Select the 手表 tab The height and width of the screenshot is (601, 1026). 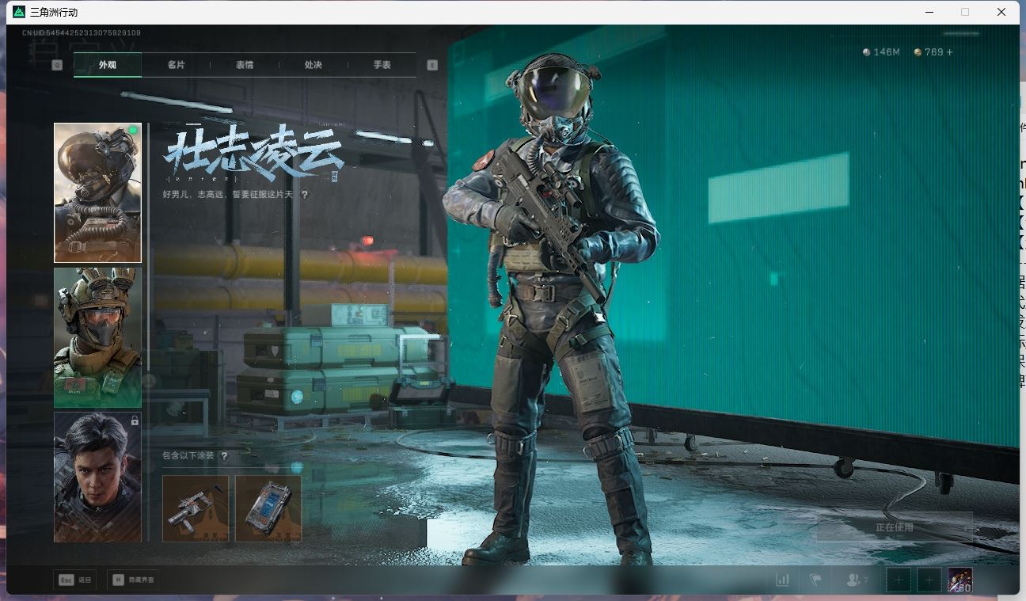382,65
